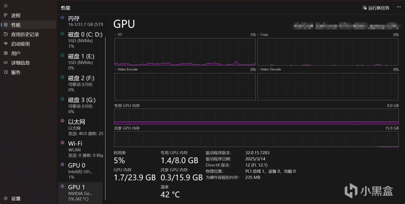Viewport: 405px width, 204px height.
Task: Change the Video Decode graph dropdown
Action: pyautogui.click(x=259, y=69)
